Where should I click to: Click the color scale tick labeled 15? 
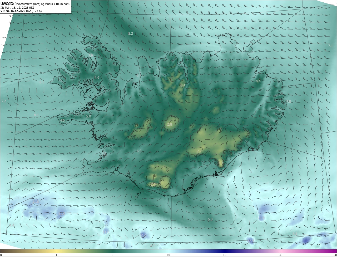tap(225, 255)
